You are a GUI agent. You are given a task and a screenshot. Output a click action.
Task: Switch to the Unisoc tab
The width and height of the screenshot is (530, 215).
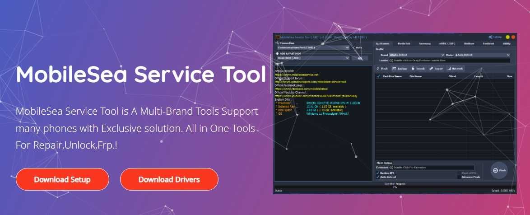(x=469, y=43)
